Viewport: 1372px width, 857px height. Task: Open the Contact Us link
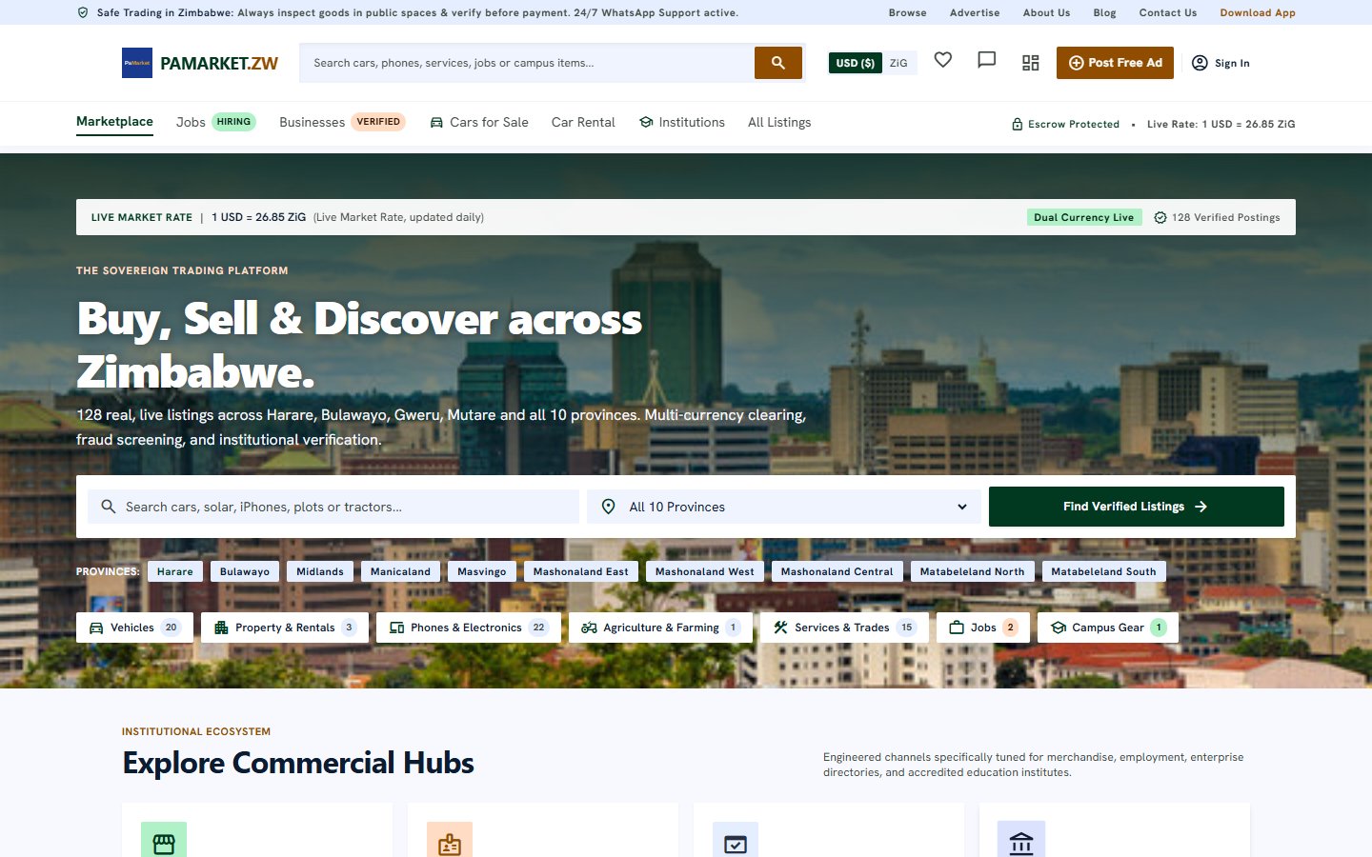(x=1168, y=12)
